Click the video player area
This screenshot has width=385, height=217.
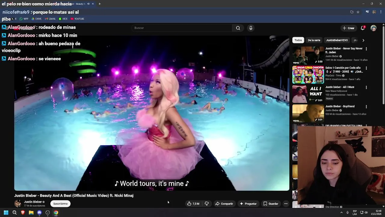(x=152, y=113)
